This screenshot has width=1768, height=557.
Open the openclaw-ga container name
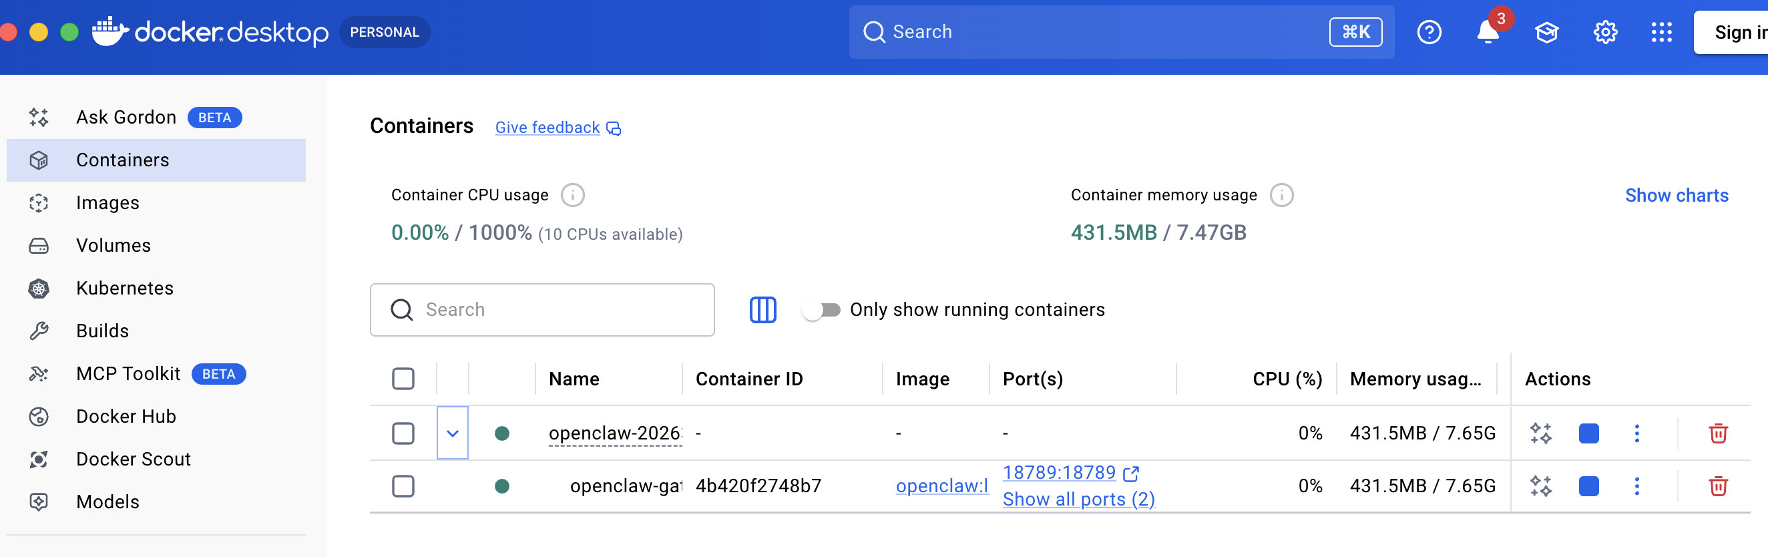tap(626, 486)
